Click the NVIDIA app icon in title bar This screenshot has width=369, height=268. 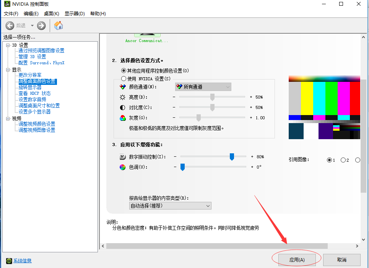tap(7, 4)
